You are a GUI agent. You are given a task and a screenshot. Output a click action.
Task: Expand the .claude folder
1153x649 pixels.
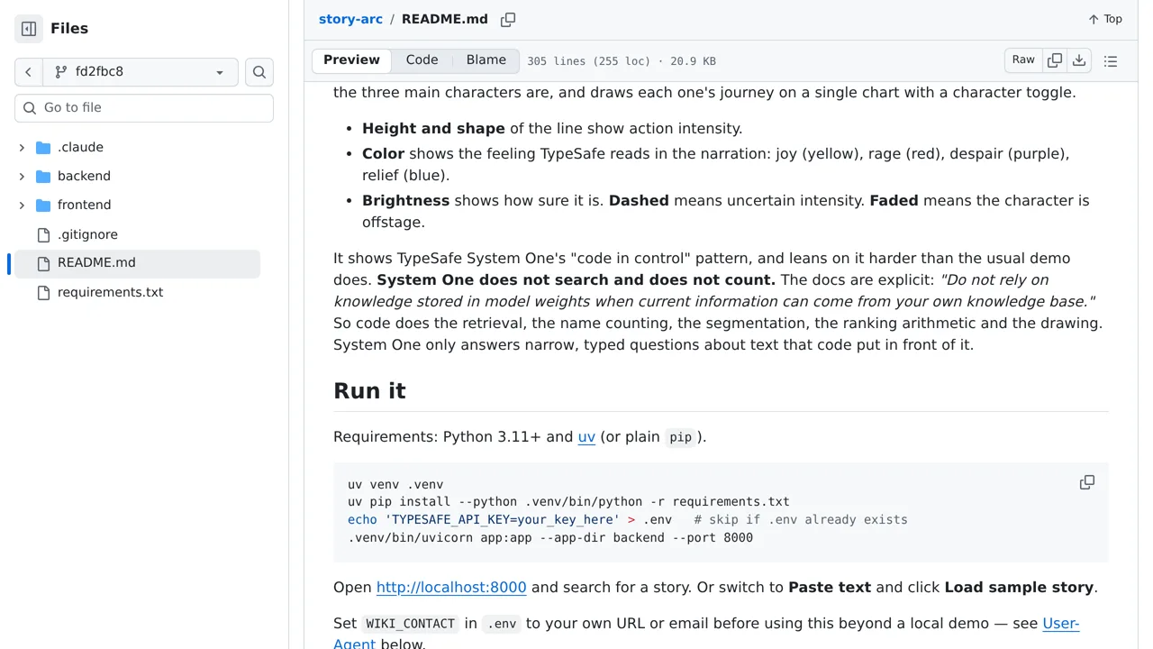click(22, 147)
